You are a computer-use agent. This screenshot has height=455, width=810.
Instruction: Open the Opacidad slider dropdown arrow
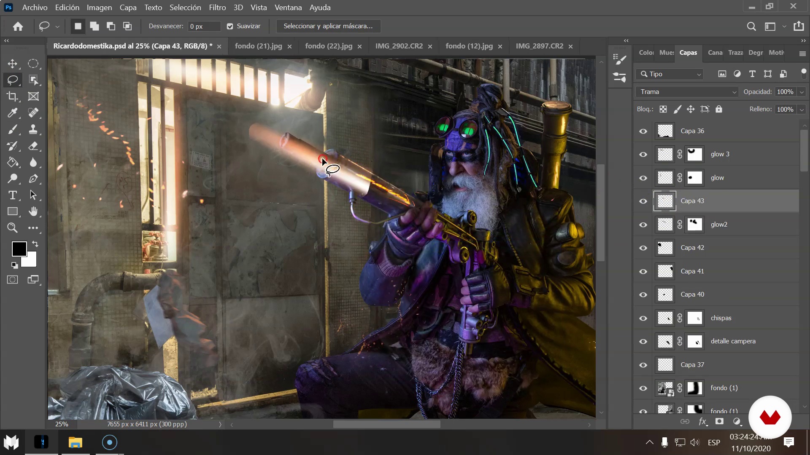point(802,92)
